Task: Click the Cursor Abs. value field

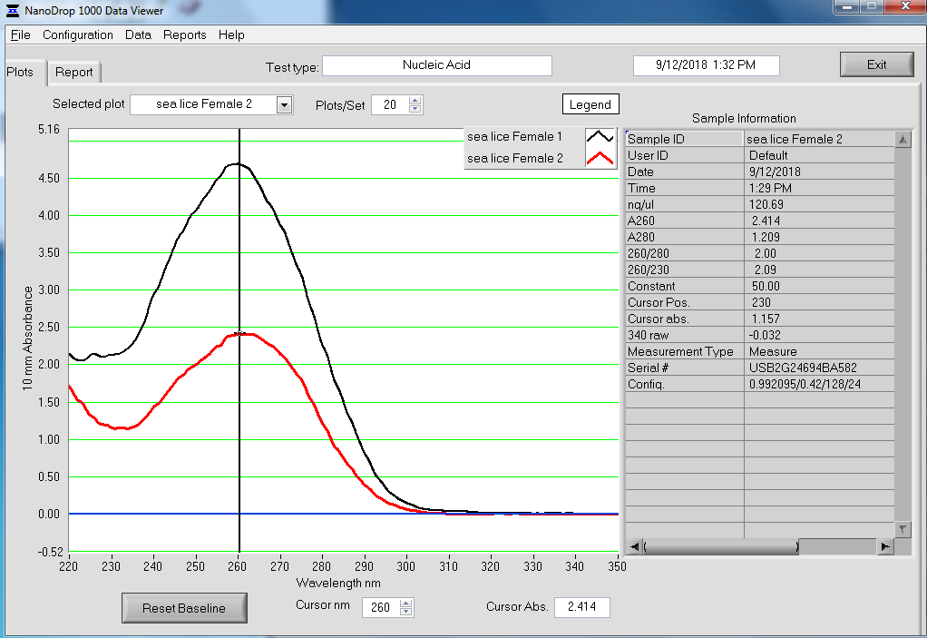Action: pyautogui.click(x=581, y=607)
